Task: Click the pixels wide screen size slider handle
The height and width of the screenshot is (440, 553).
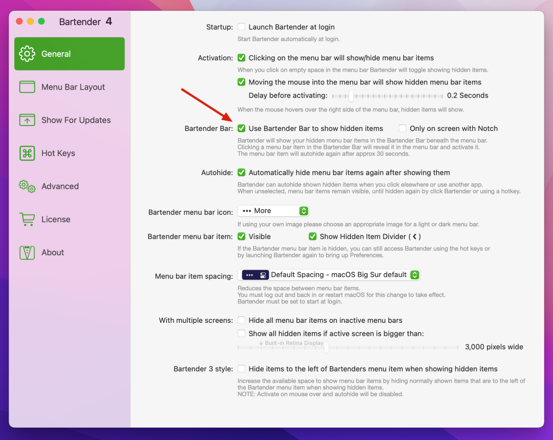Action: pos(327,347)
